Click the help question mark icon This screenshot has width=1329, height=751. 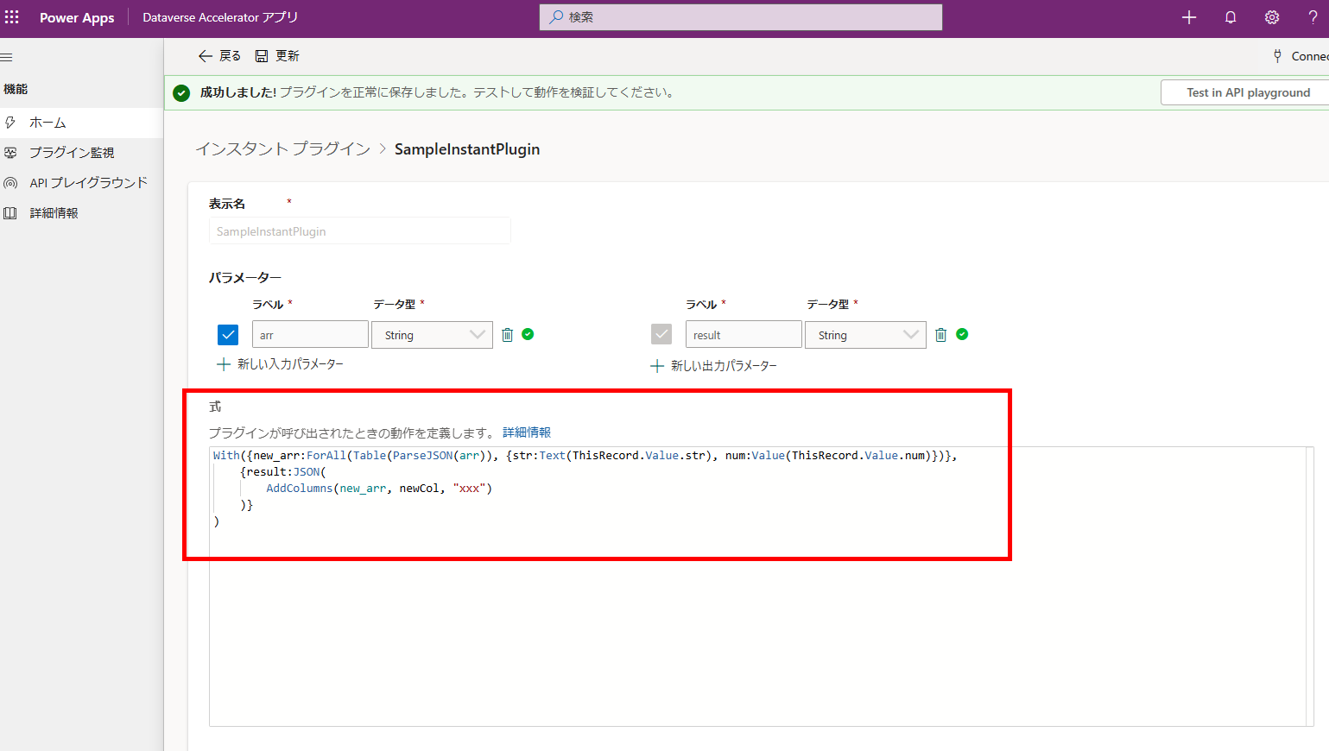1313,17
